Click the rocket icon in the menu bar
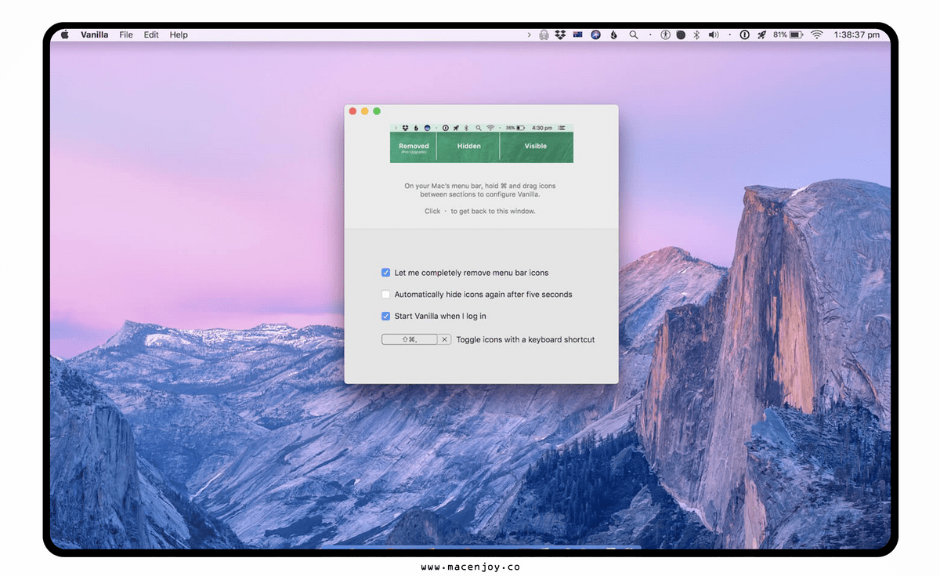940x576 pixels. (761, 35)
